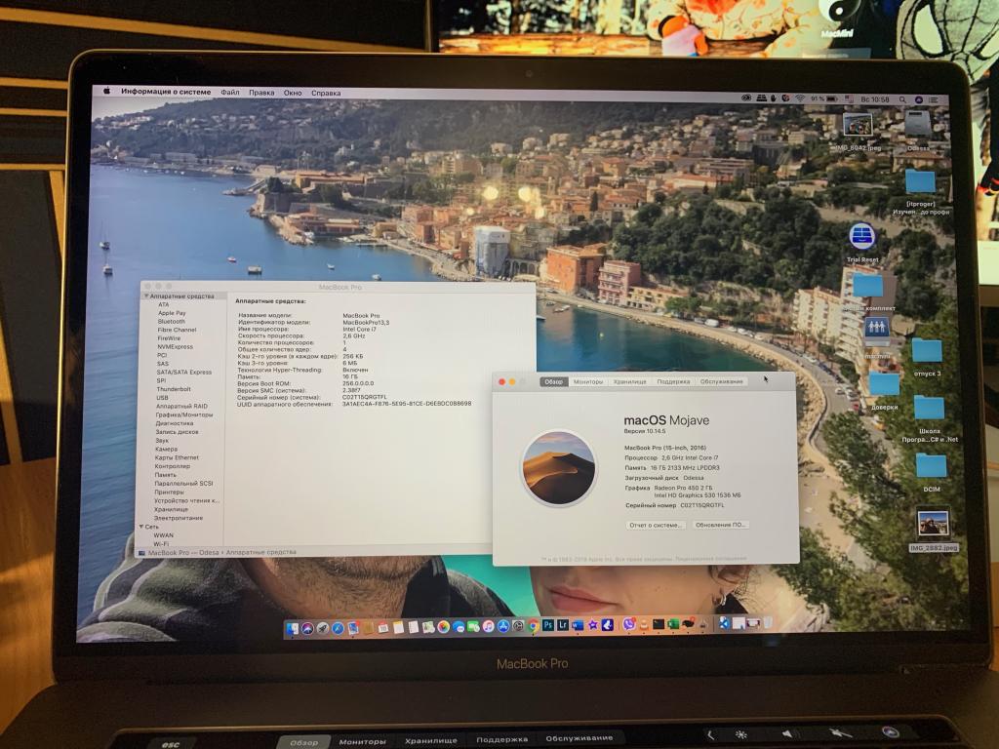This screenshot has width=999, height=749.
Task: Switch to the 'Поддержка' tab
Action: click(x=673, y=381)
